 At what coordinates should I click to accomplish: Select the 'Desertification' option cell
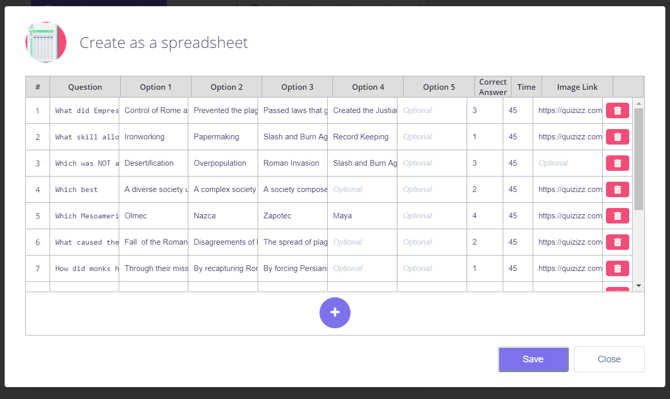tap(154, 163)
